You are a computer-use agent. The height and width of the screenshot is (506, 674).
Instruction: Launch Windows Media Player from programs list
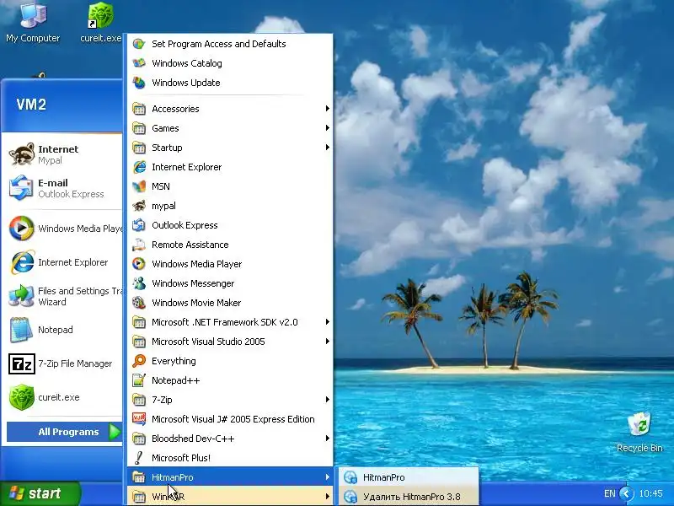(x=230, y=264)
